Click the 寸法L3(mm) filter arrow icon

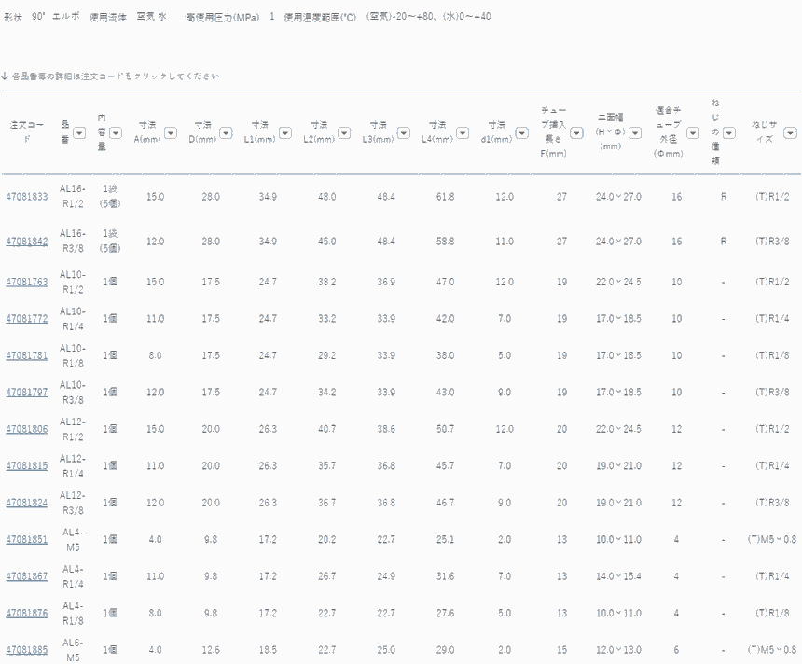coord(403,132)
